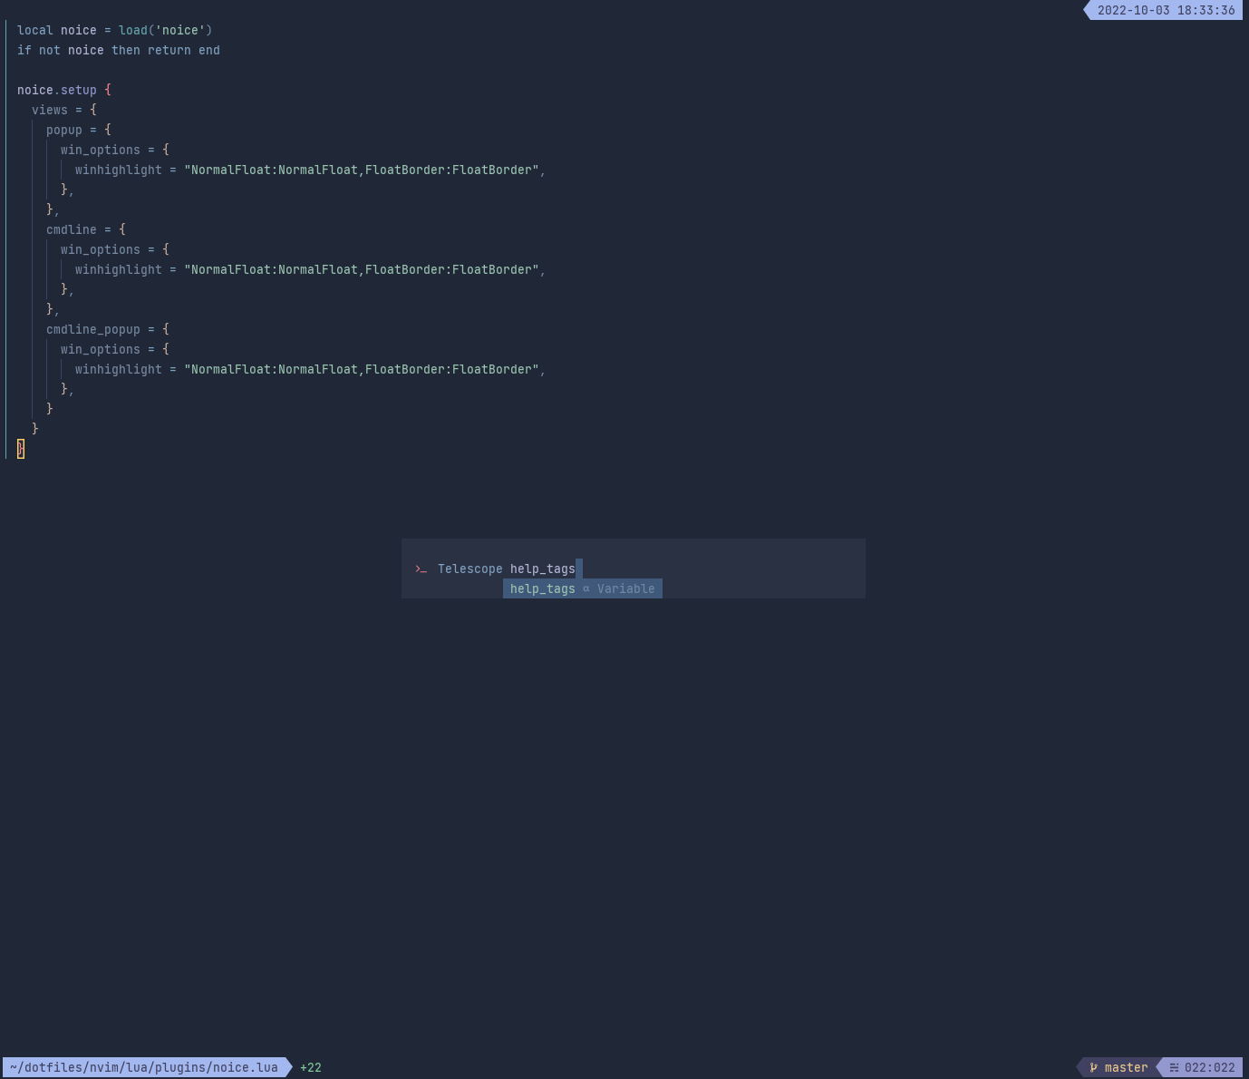
Task: Click win_options under the cmdline block
Action: pos(101,249)
